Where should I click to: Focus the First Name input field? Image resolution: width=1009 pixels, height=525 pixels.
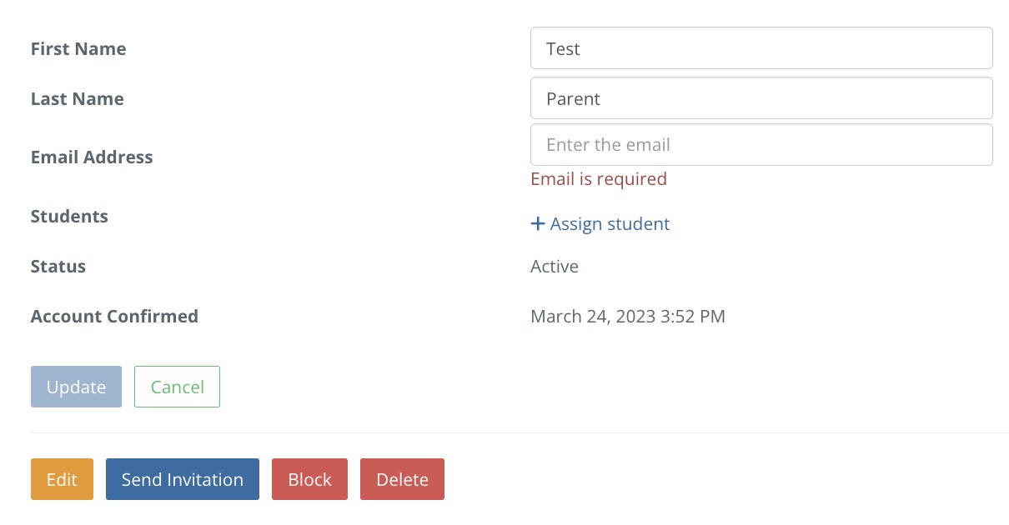pos(761,48)
